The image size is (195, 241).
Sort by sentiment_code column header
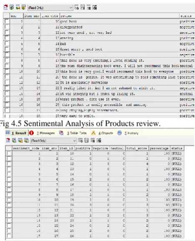[x=26, y=148]
